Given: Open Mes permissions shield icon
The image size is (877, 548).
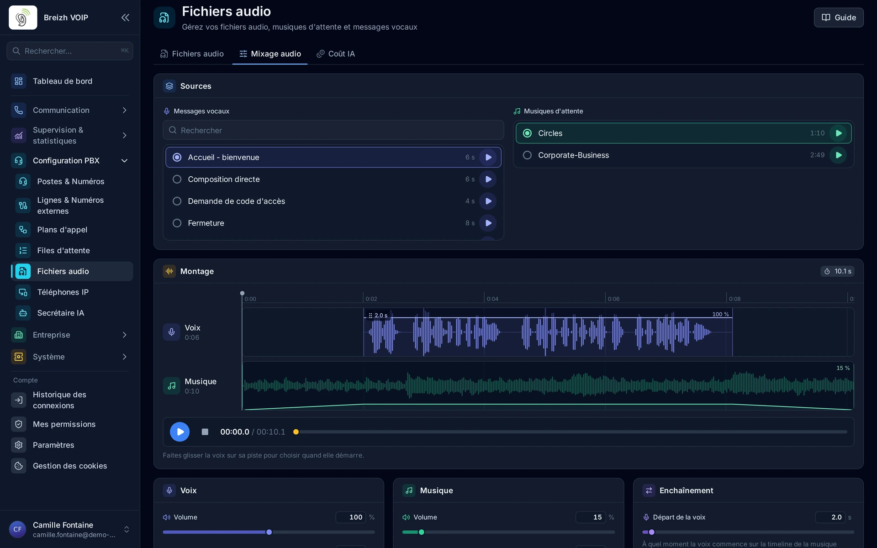Looking at the screenshot, I should (x=19, y=424).
